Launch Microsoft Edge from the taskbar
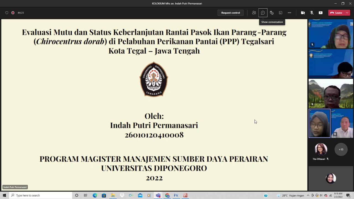The image size is (354, 199). 95,195
